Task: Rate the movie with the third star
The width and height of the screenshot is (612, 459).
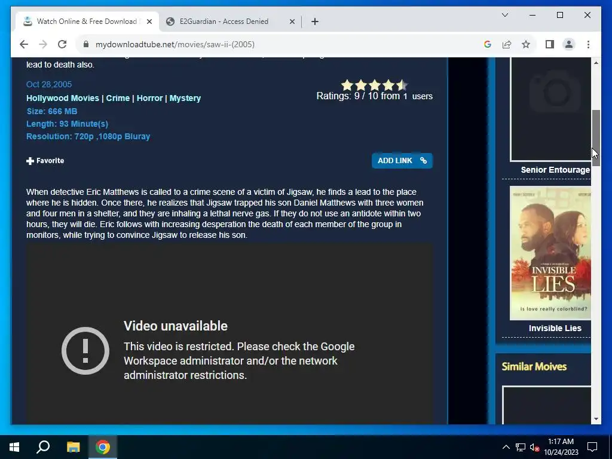Action: pos(375,85)
